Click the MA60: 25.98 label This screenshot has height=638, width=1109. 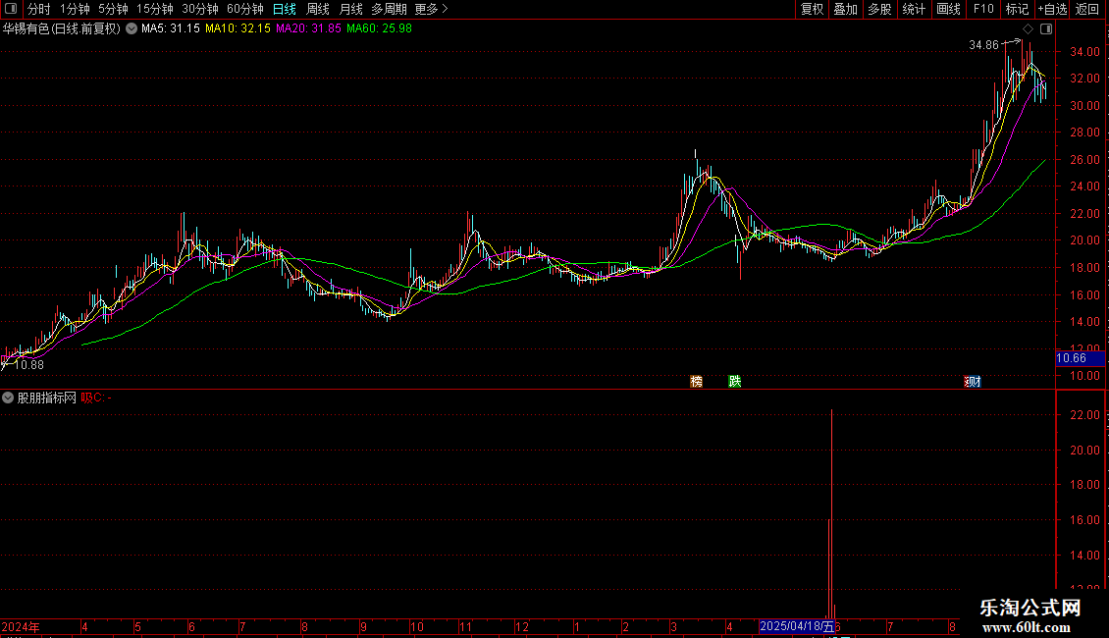click(x=379, y=28)
